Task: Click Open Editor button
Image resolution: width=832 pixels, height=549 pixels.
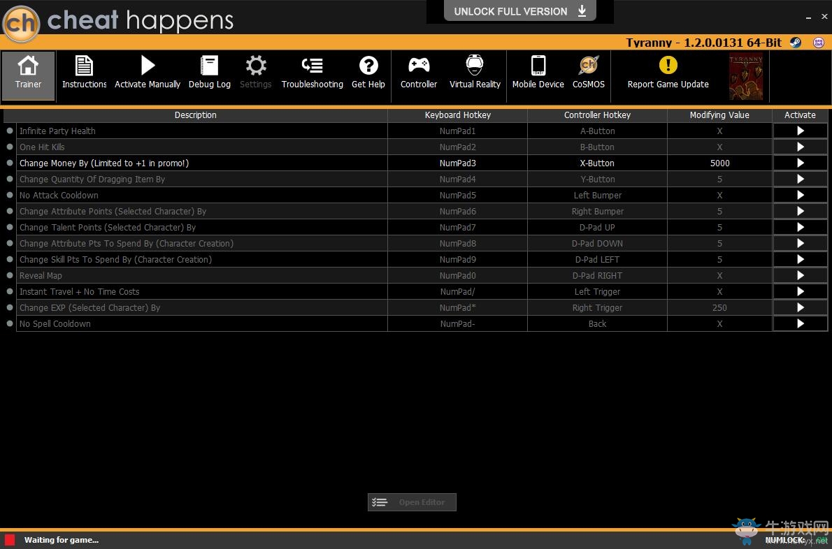Action: click(x=412, y=502)
